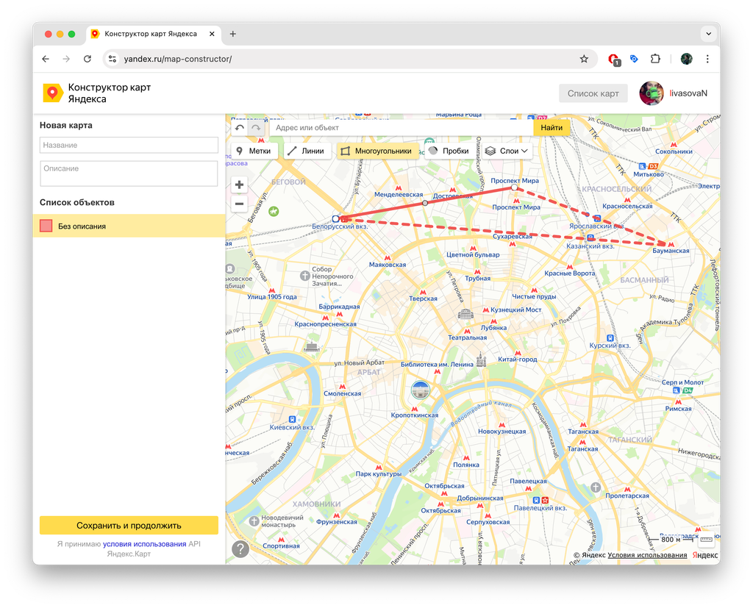This screenshot has width=753, height=608.
Task: Expand the Слои layers dropdown
Action: point(507,151)
